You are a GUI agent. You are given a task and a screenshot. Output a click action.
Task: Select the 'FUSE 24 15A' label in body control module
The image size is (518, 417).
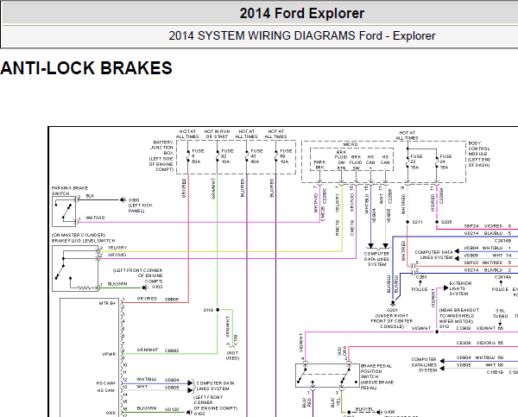click(x=445, y=162)
